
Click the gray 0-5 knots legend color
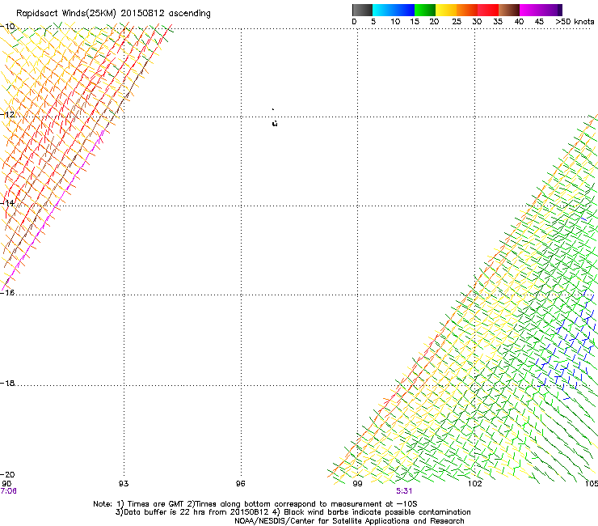coord(362,10)
